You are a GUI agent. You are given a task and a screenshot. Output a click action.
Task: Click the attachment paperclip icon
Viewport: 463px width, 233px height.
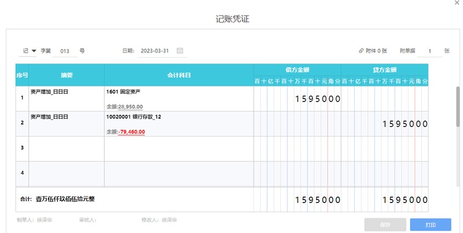point(361,51)
